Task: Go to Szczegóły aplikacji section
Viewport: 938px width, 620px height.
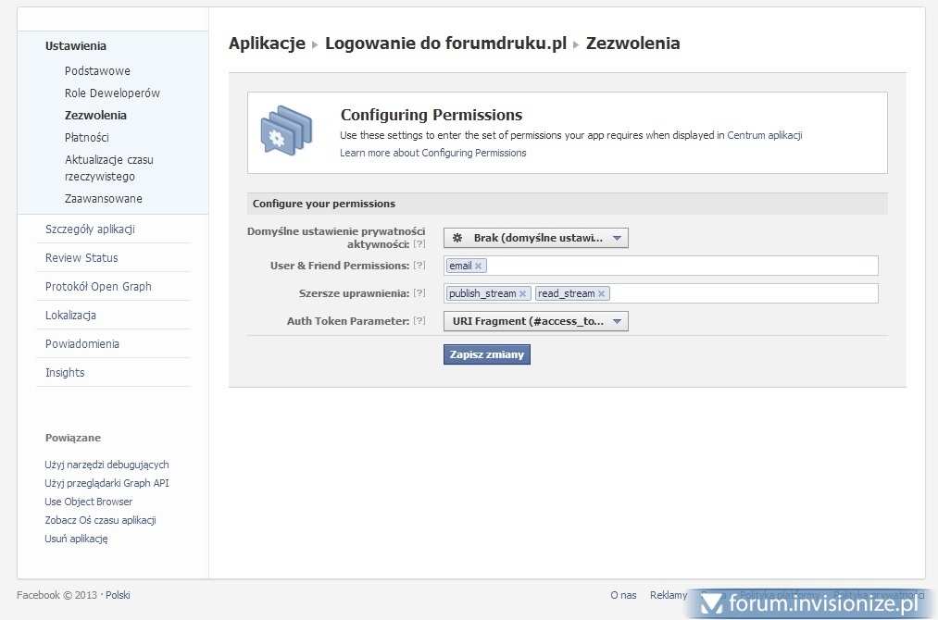Action: [x=90, y=229]
